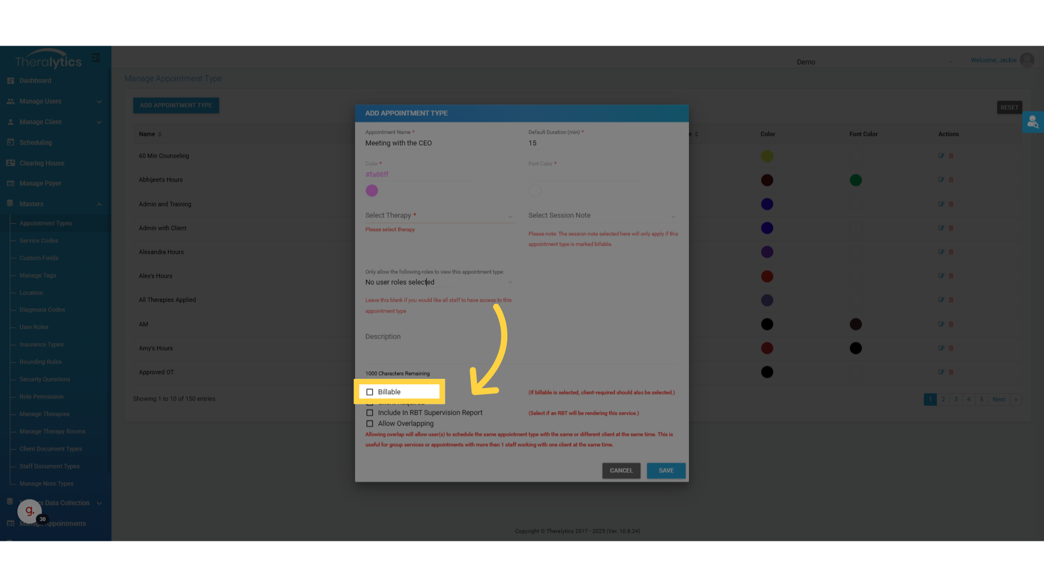Click the sidebar collapse hamburger icon
The width and height of the screenshot is (1044, 587).
point(96,58)
